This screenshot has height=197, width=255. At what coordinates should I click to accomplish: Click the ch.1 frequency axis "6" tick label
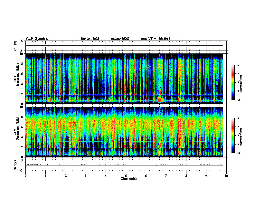pos(23,74)
